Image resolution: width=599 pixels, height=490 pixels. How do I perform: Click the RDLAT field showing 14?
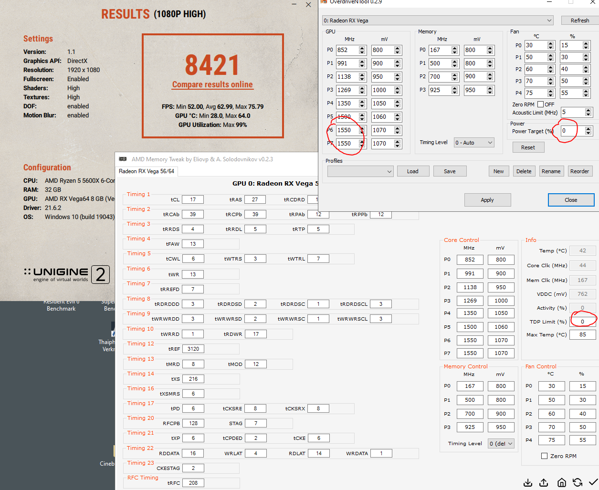[x=319, y=453]
